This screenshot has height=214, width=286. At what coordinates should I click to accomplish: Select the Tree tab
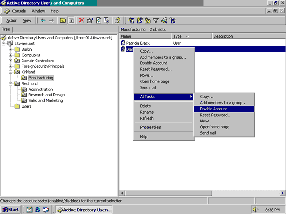click(x=6, y=29)
